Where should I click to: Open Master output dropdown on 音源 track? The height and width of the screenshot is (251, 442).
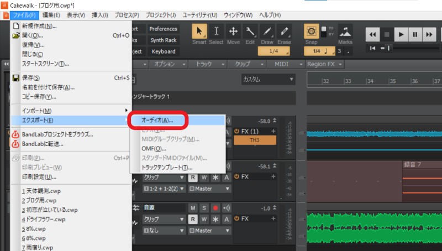(x=209, y=231)
